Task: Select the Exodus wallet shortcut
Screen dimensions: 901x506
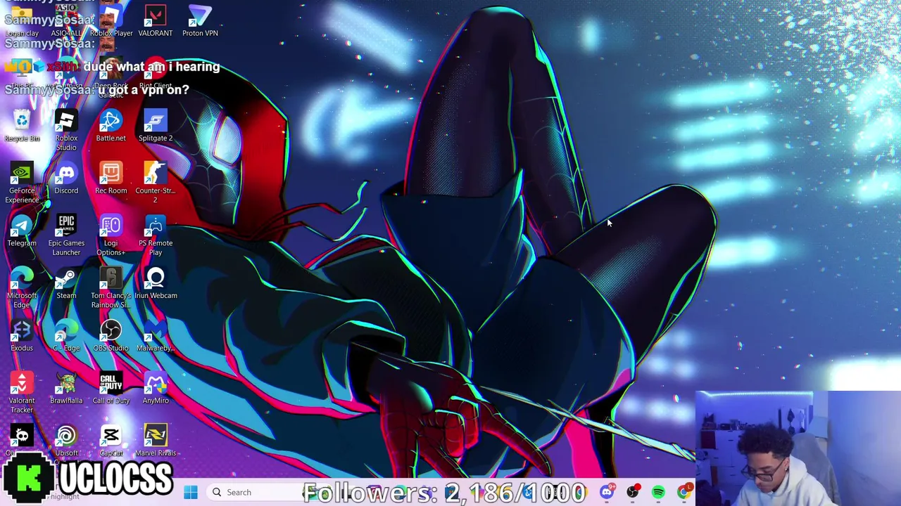Action: pos(22,336)
